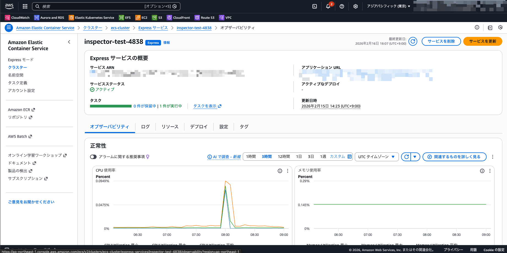Click the refresh icon beside last updated

[x=413, y=41]
